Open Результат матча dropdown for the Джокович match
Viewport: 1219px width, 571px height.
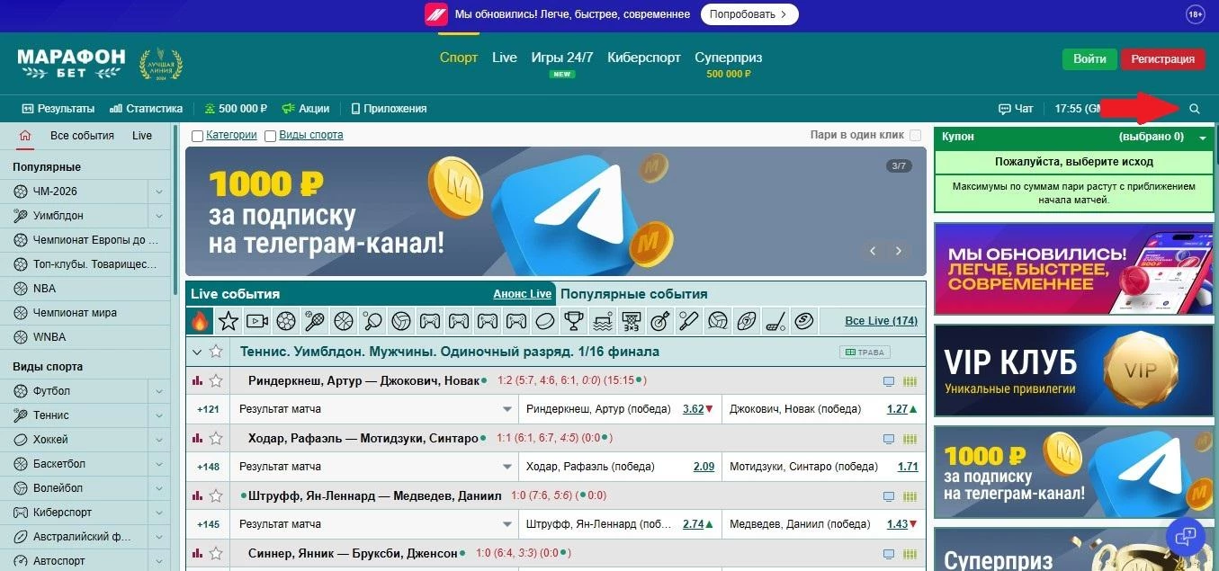point(374,409)
